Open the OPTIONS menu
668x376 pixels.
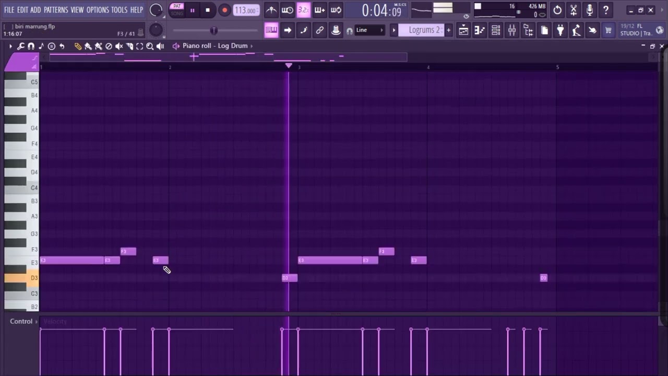point(98,10)
